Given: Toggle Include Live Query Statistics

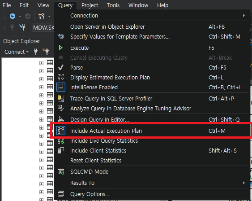Looking at the screenshot, I should pos(152,141).
